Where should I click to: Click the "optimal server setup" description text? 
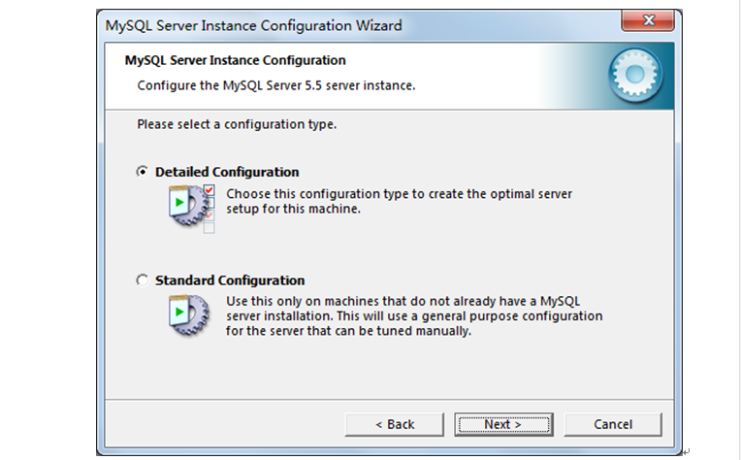pyautogui.click(x=399, y=202)
